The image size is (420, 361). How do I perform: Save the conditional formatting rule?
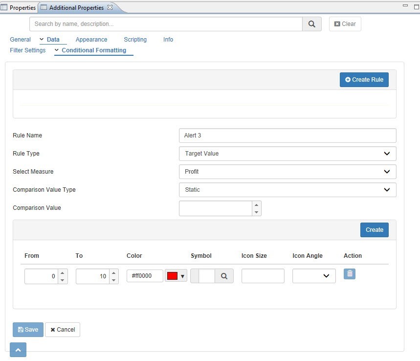coord(28,330)
